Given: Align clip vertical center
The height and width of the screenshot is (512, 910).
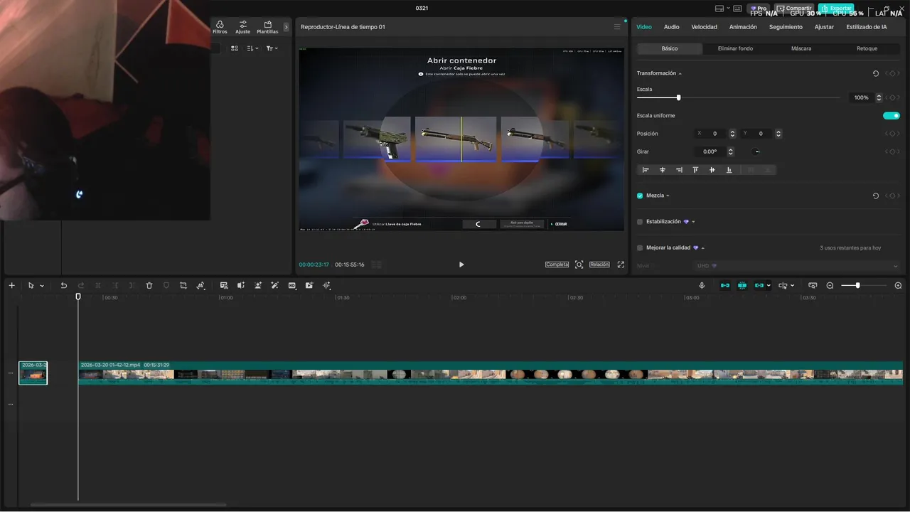Looking at the screenshot, I should pos(712,170).
